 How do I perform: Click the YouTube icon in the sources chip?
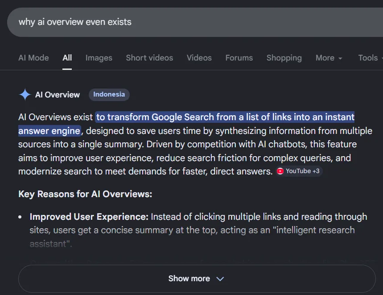pyautogui.click(x=280, y=171)
